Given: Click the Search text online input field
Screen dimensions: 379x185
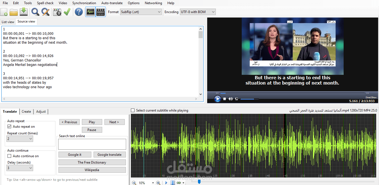Looking at the screenshot, I should click(x=92, y=144).
